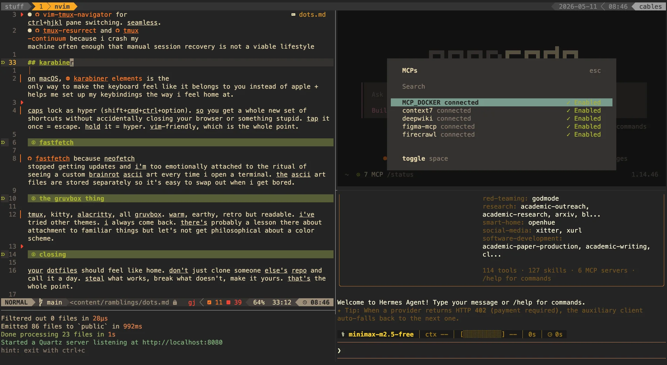Click the GitHub icon before fastfetch on line 8
This screenshot has height=365, width=667.
point(30,159)
